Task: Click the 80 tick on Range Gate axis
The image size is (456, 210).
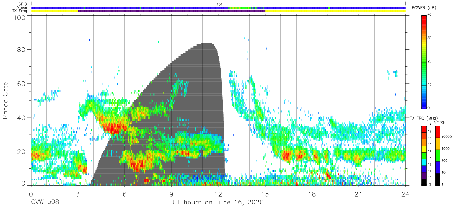Action: coord(21,49)
